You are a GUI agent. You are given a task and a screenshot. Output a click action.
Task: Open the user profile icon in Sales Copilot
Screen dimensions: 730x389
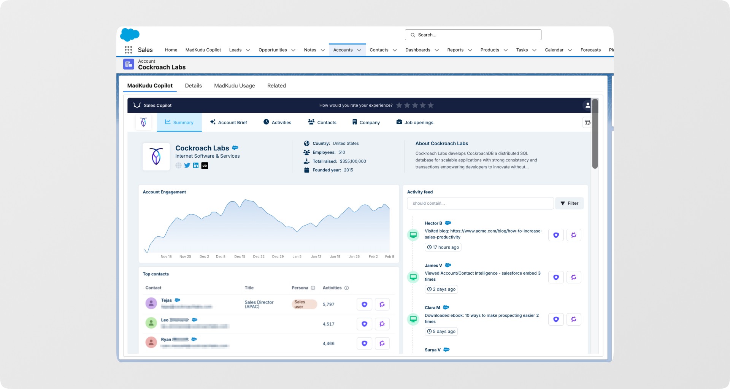pos(587,105)
